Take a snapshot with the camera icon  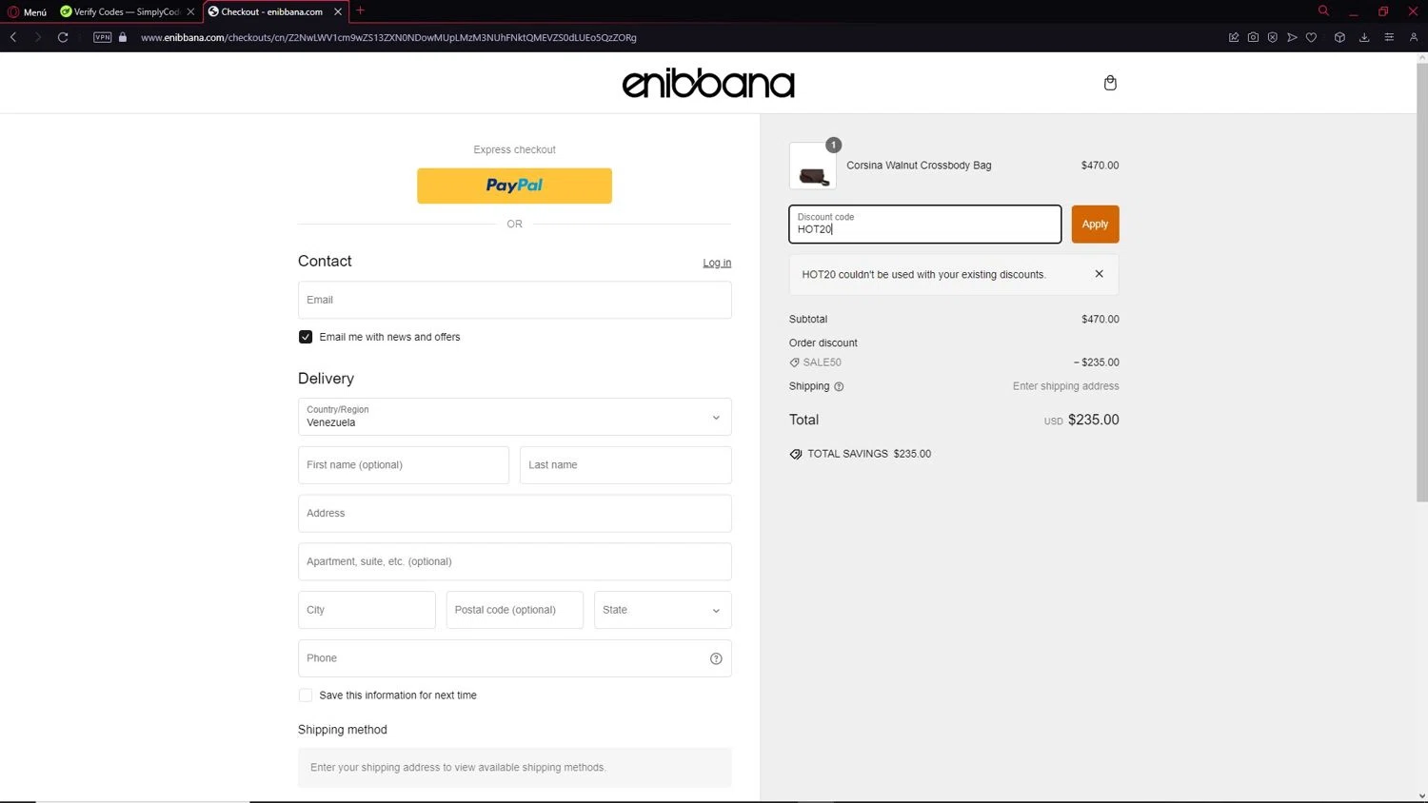point(1253,37)
